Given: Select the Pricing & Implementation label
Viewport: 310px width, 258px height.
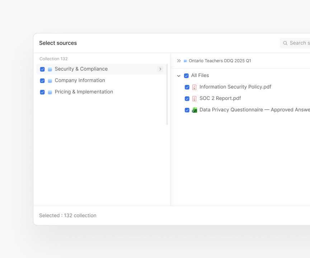Looking at the screenshot, I should tap(84, 92).
